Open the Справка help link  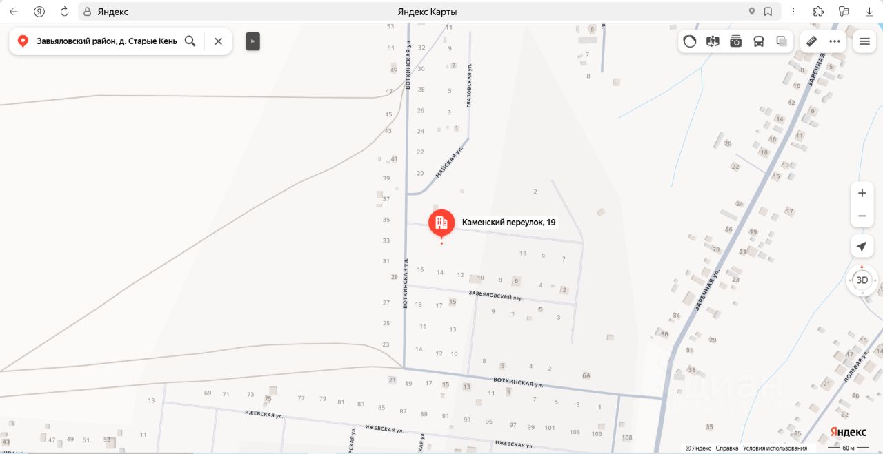727,448
